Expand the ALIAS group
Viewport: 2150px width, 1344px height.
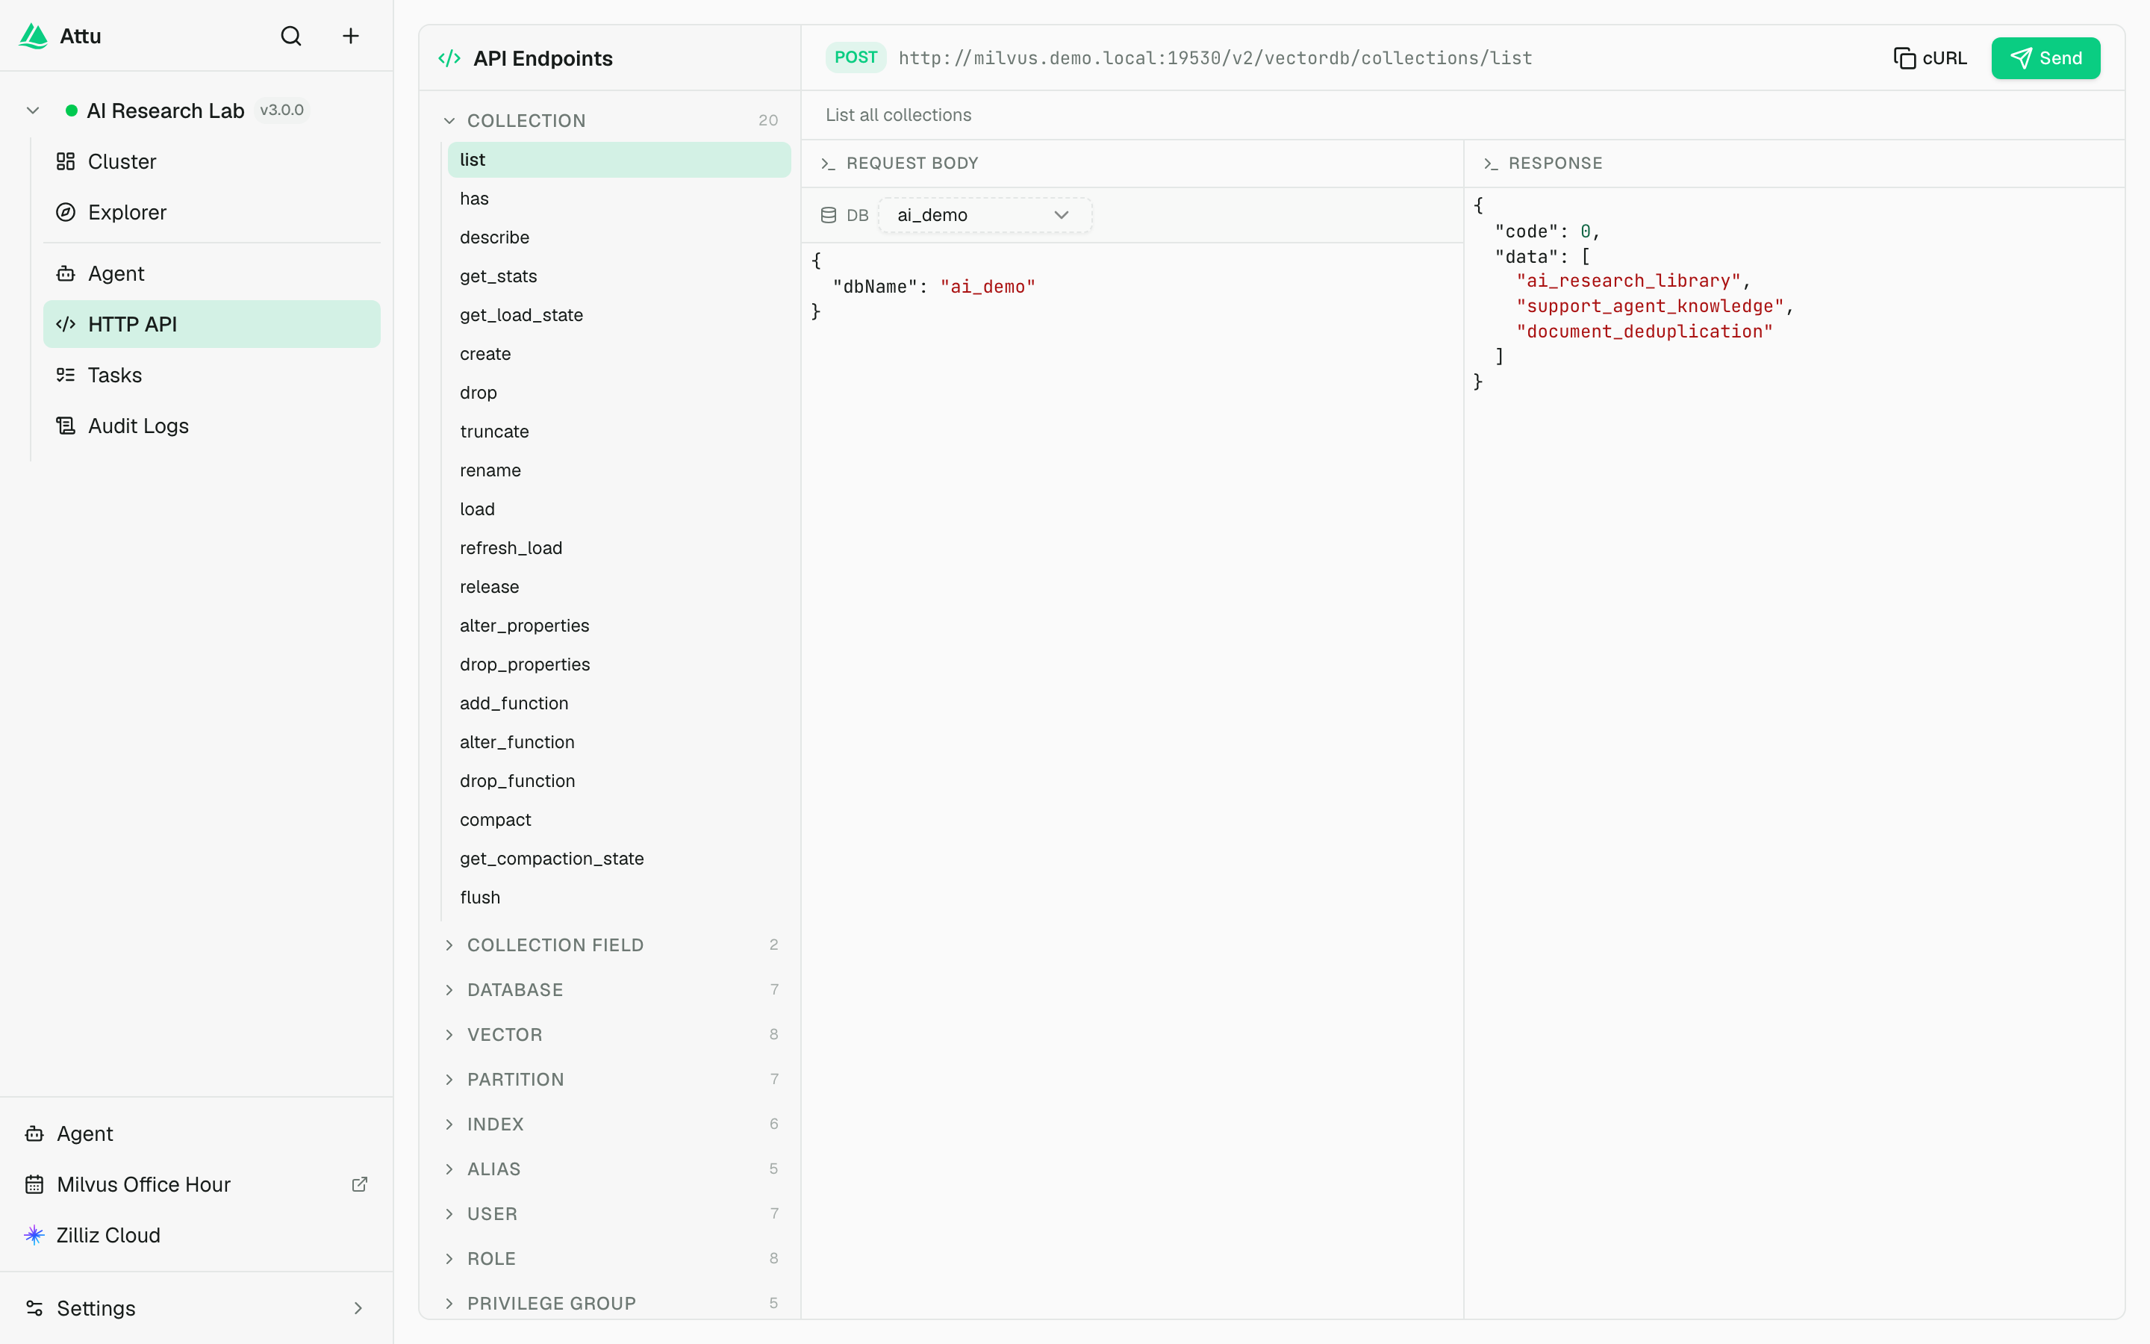(x=611, y=1169)
